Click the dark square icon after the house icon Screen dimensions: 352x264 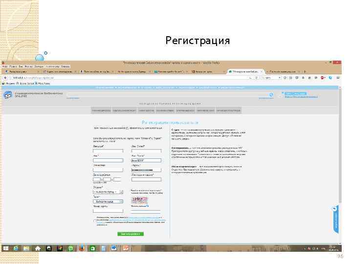click(49, 248)
